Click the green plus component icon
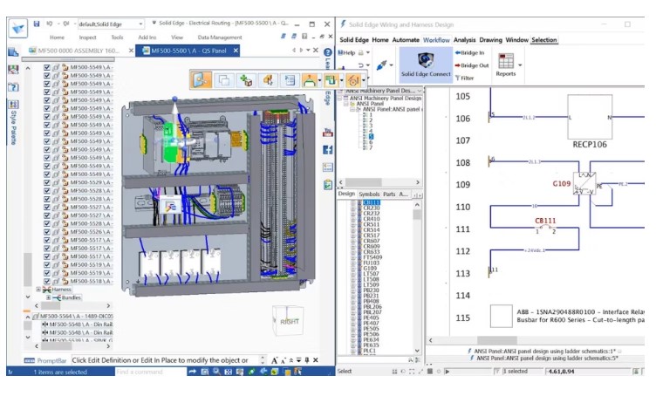The image size is (656, 396). (246, 80)
